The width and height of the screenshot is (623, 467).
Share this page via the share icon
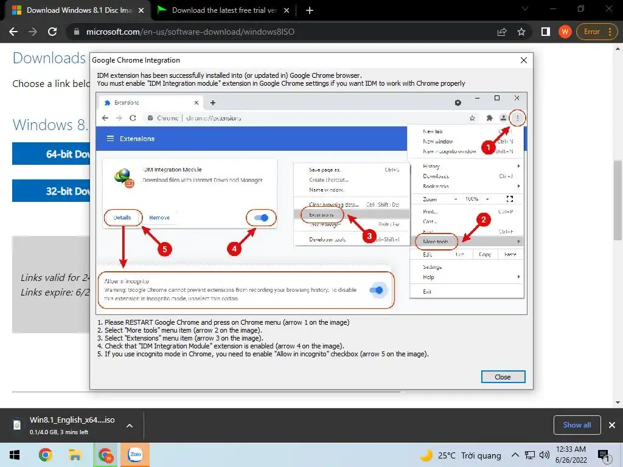click(x=502, y=32)
